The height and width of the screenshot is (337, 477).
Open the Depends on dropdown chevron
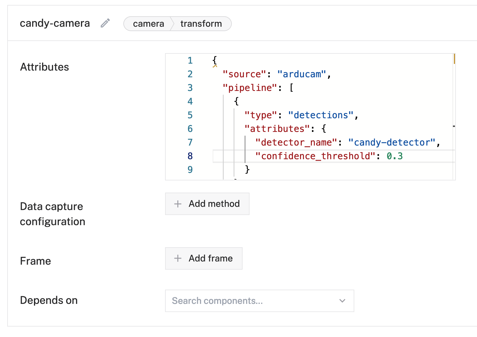(342, 301)
